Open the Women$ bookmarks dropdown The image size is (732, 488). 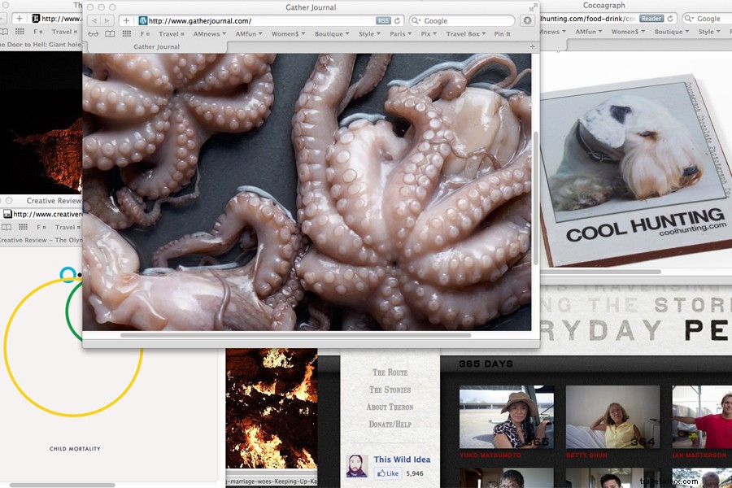coord(287,33)
